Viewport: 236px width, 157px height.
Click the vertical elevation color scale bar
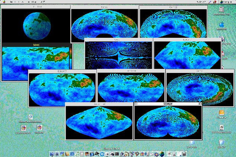(x=71, y=58)
